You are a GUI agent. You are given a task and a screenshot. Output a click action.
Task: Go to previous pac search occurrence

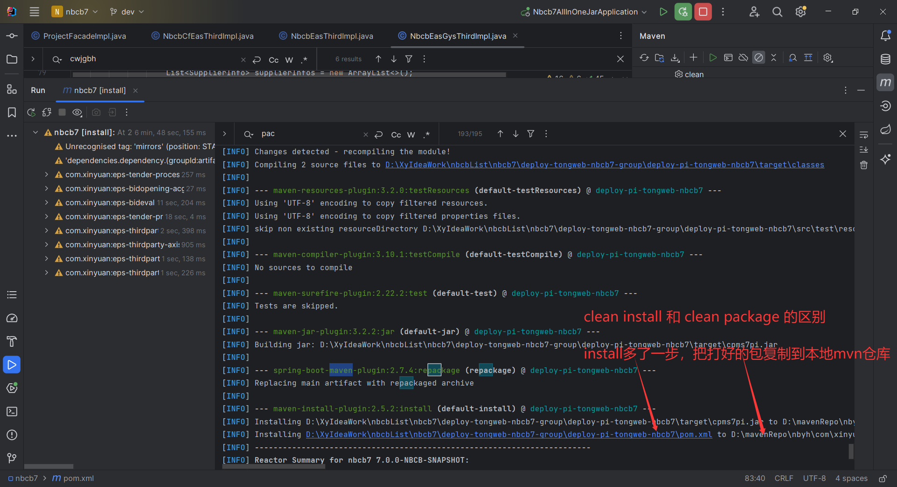click(x=500, y=134)
